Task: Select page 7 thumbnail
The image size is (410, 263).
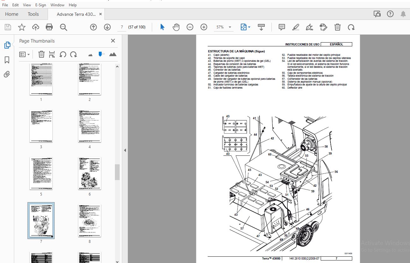Action: pyautogui.click(x=41, y=221)
